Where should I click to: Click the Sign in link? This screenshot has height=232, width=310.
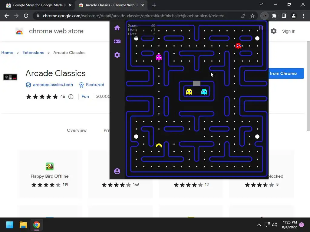(289, 31)
